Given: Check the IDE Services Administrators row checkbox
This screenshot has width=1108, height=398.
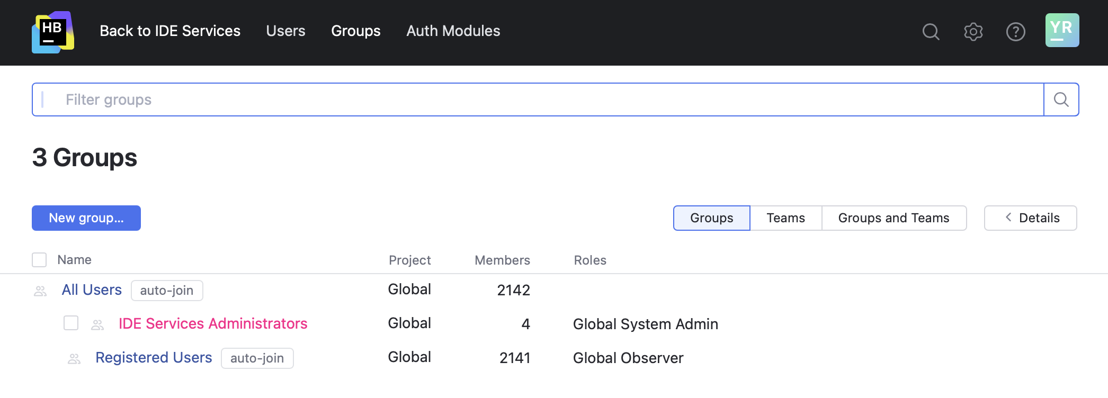Looking at the screenshot, I should [71, 323].
